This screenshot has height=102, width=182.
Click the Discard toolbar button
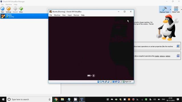(x=15, y=10)
